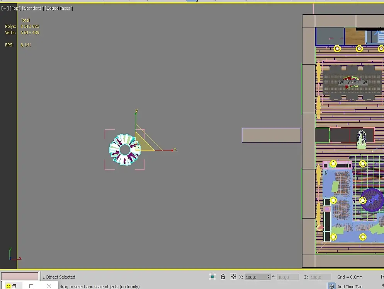Click the '1 Object Selected' status text
This screenshot has height=289, width=384.
coord(59,277)
